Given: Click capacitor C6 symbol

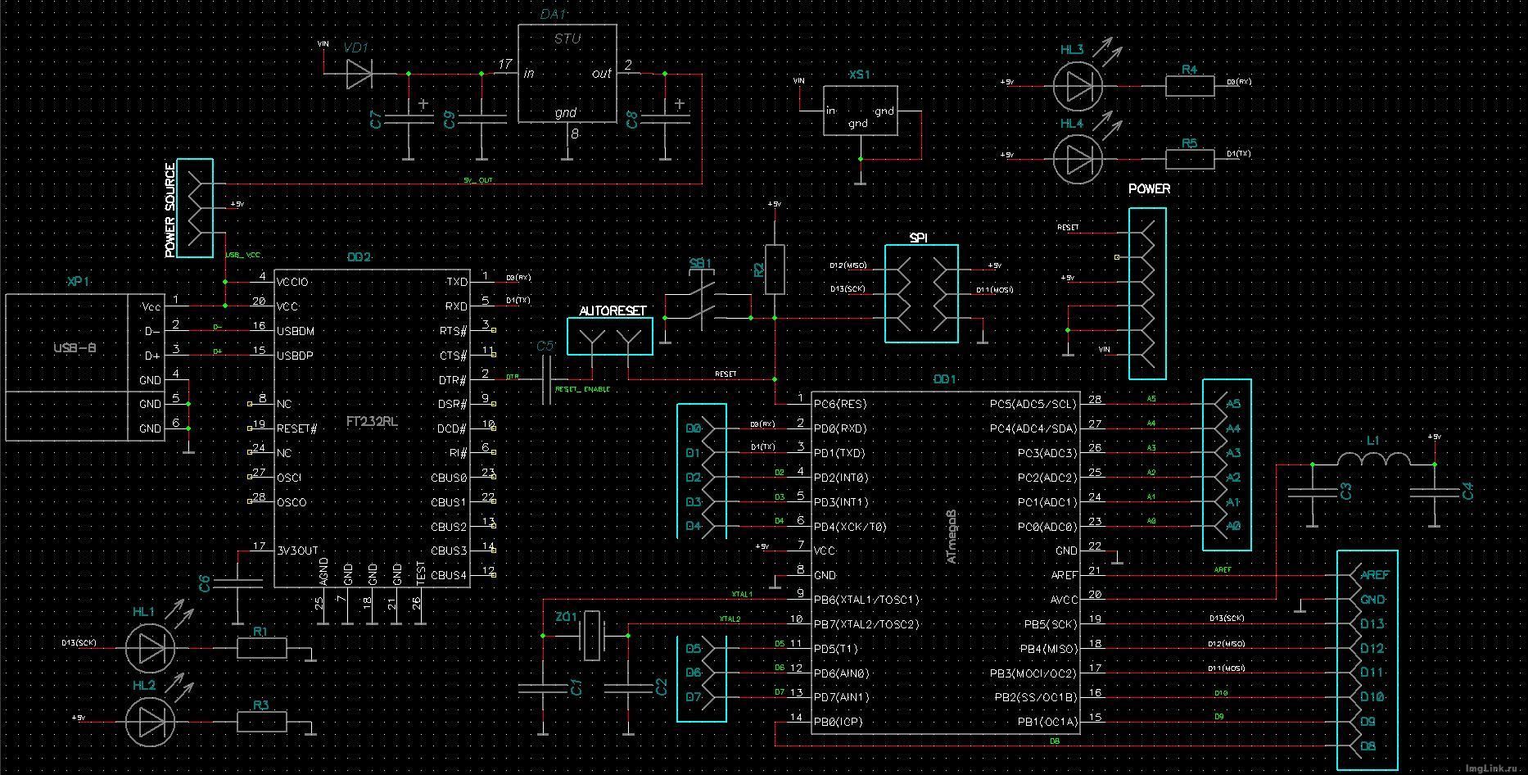Looking at the screenshot, I should pos(238,582).
